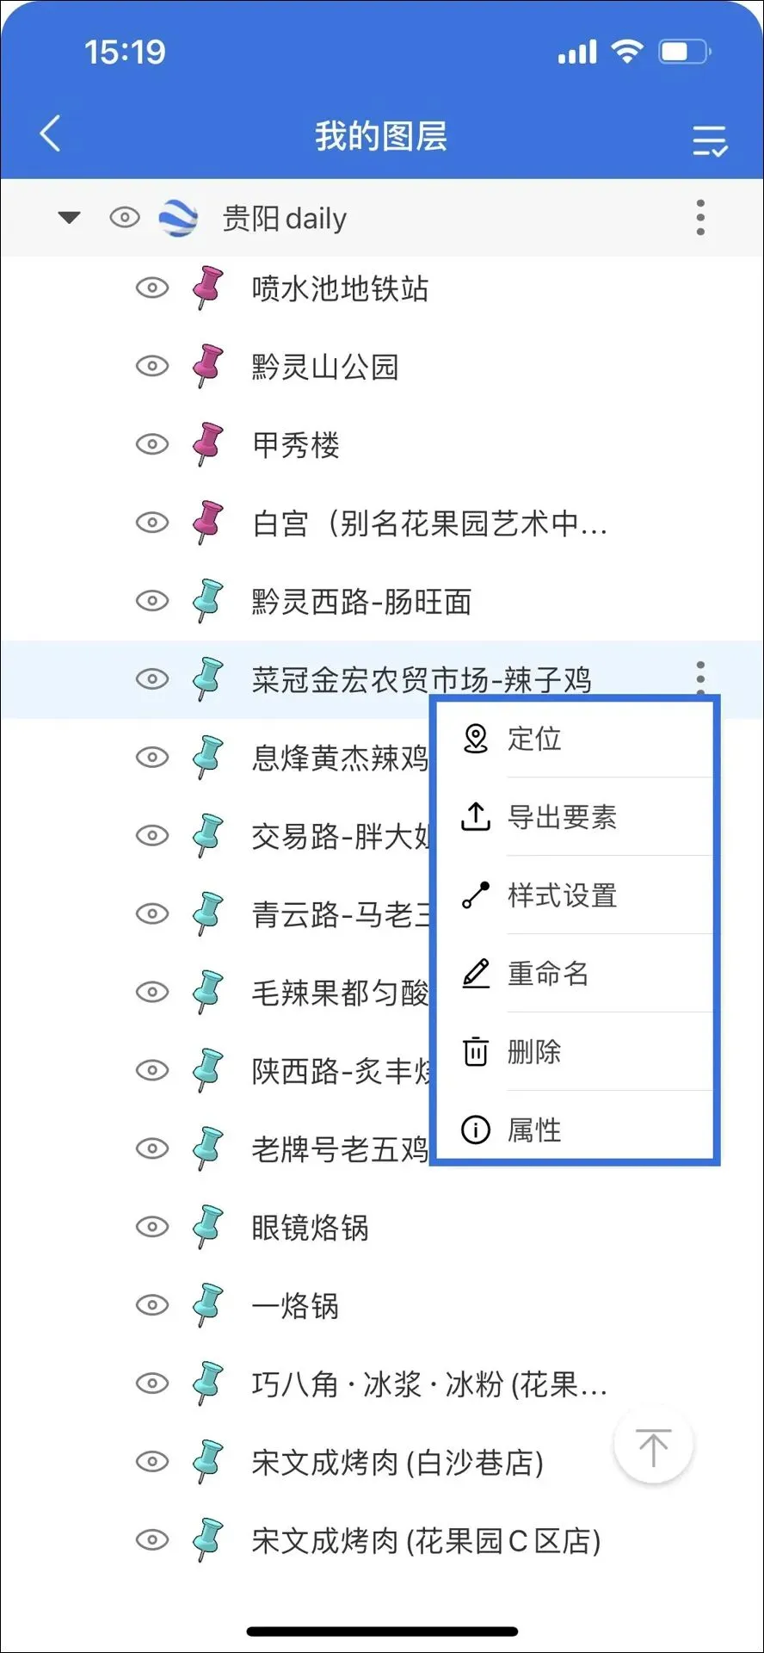The width and height of the screenshot is (764, 1653).
Task: Click the 定位 location pin icon
Action: click(476, 739)
